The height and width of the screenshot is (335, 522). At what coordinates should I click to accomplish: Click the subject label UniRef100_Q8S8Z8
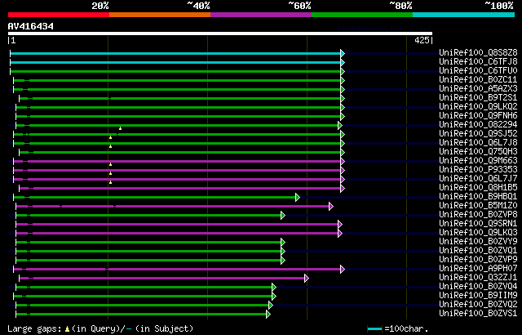(479, 52)
